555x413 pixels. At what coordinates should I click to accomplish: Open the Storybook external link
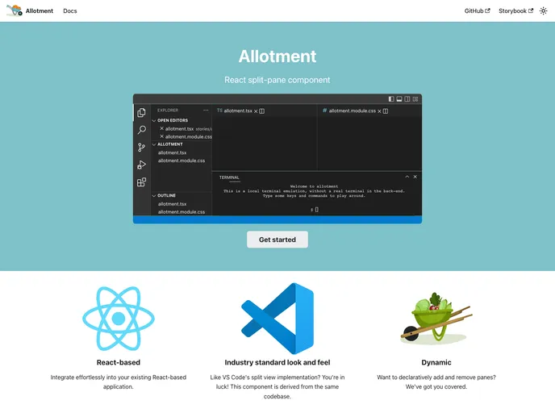pos(515,11)
